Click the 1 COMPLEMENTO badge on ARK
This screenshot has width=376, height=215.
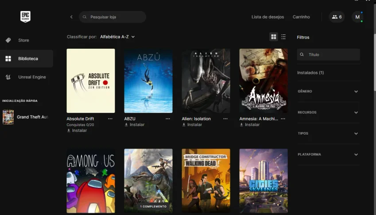153,207
